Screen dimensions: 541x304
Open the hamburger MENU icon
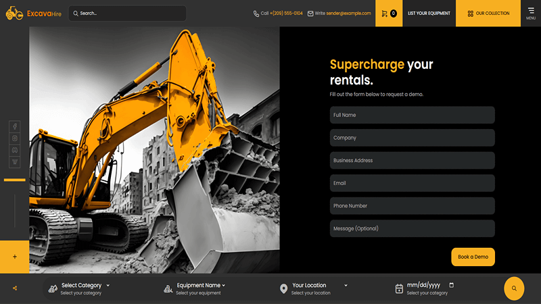pyautogui.click(x=531, y=13)
